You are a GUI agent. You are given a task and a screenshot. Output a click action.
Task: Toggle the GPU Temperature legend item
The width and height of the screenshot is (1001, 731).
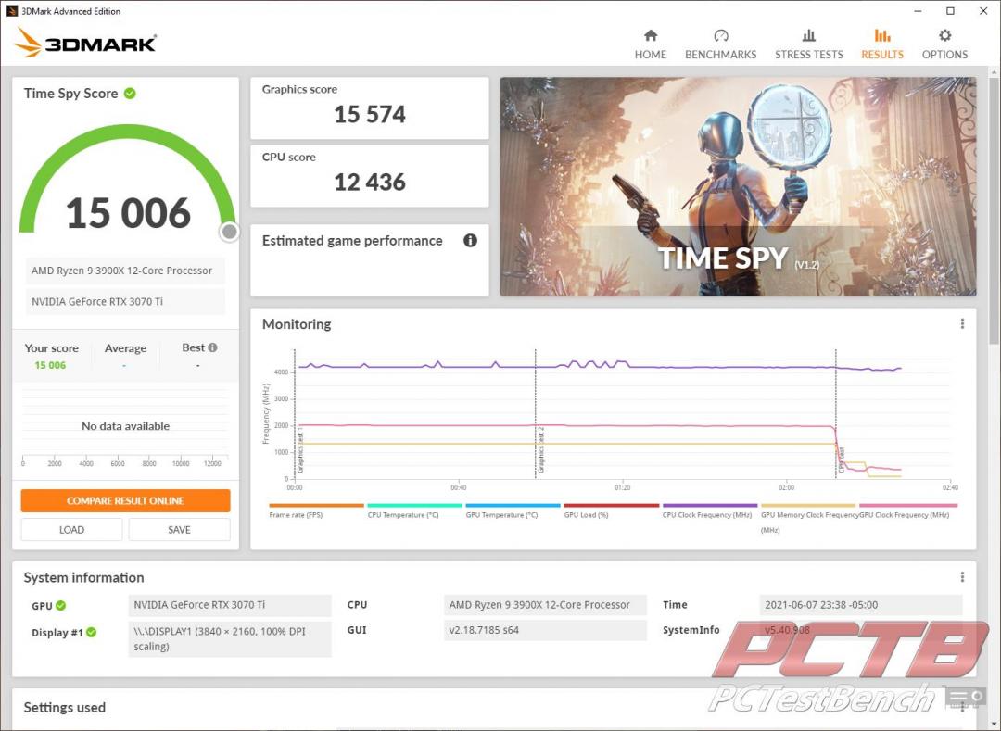point(513,510)
